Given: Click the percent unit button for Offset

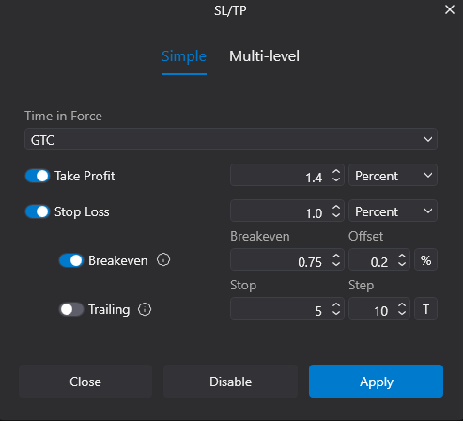Looking at the screenshot, I should (x=425, y=259).
